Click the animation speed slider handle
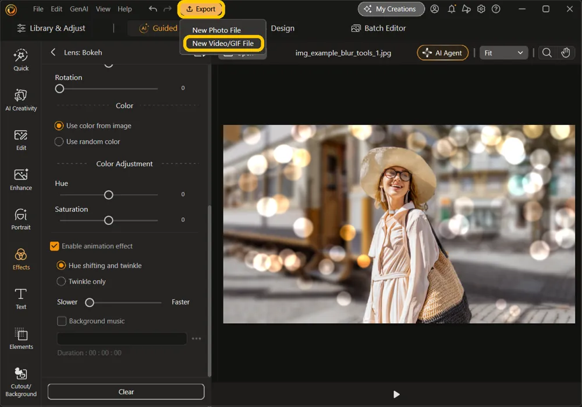Screen dimensions: 582x407 tap(90, 302)
